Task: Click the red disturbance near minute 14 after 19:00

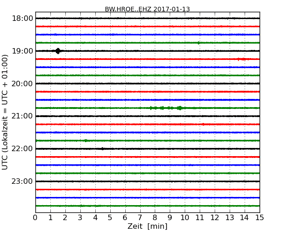Action: click(x=243, y=59)
